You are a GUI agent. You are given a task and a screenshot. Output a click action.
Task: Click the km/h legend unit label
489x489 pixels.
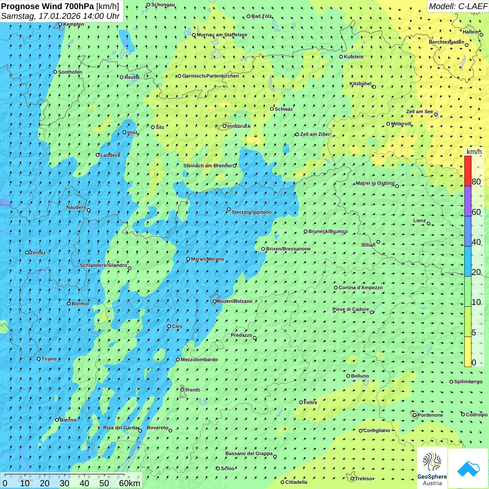(x=474, y=152)
